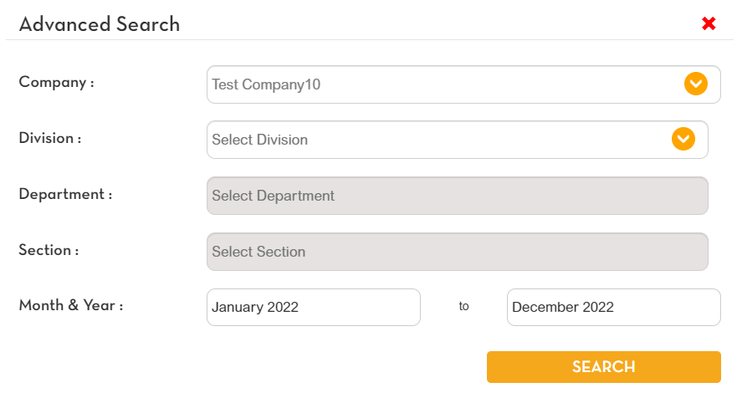Click the disabled Department dropdown field

(457, 196)
